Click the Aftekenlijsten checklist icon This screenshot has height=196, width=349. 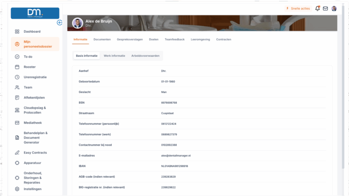[17, 98]
